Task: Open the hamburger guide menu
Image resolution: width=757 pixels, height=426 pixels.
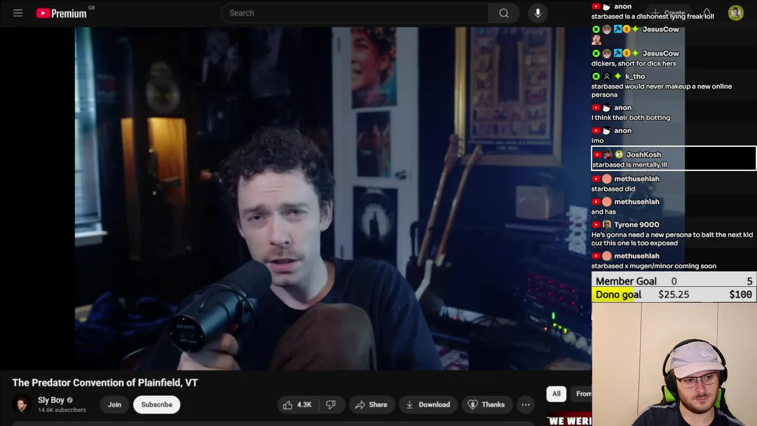Action: pyautogui.click(x=18, y=13)
